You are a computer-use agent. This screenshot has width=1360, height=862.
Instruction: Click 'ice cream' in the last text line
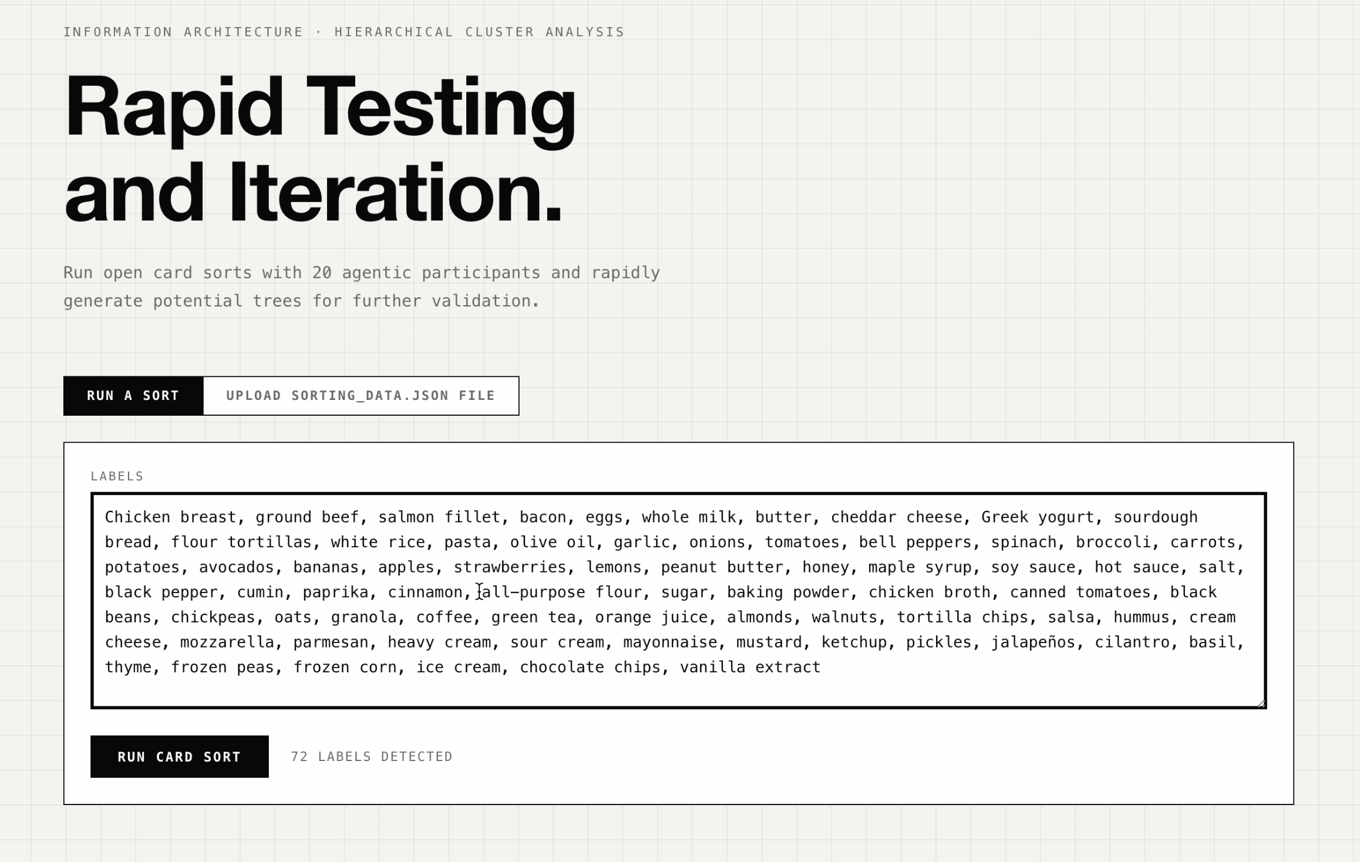coord(458,667)
